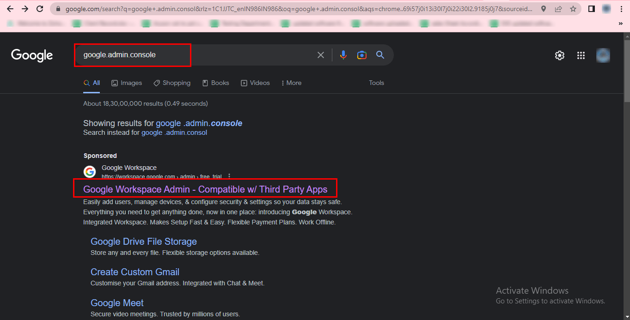This screenshot has width=630, height=320.
Task: Click the voice search microphone icon
Action: (x=343, y=55)
